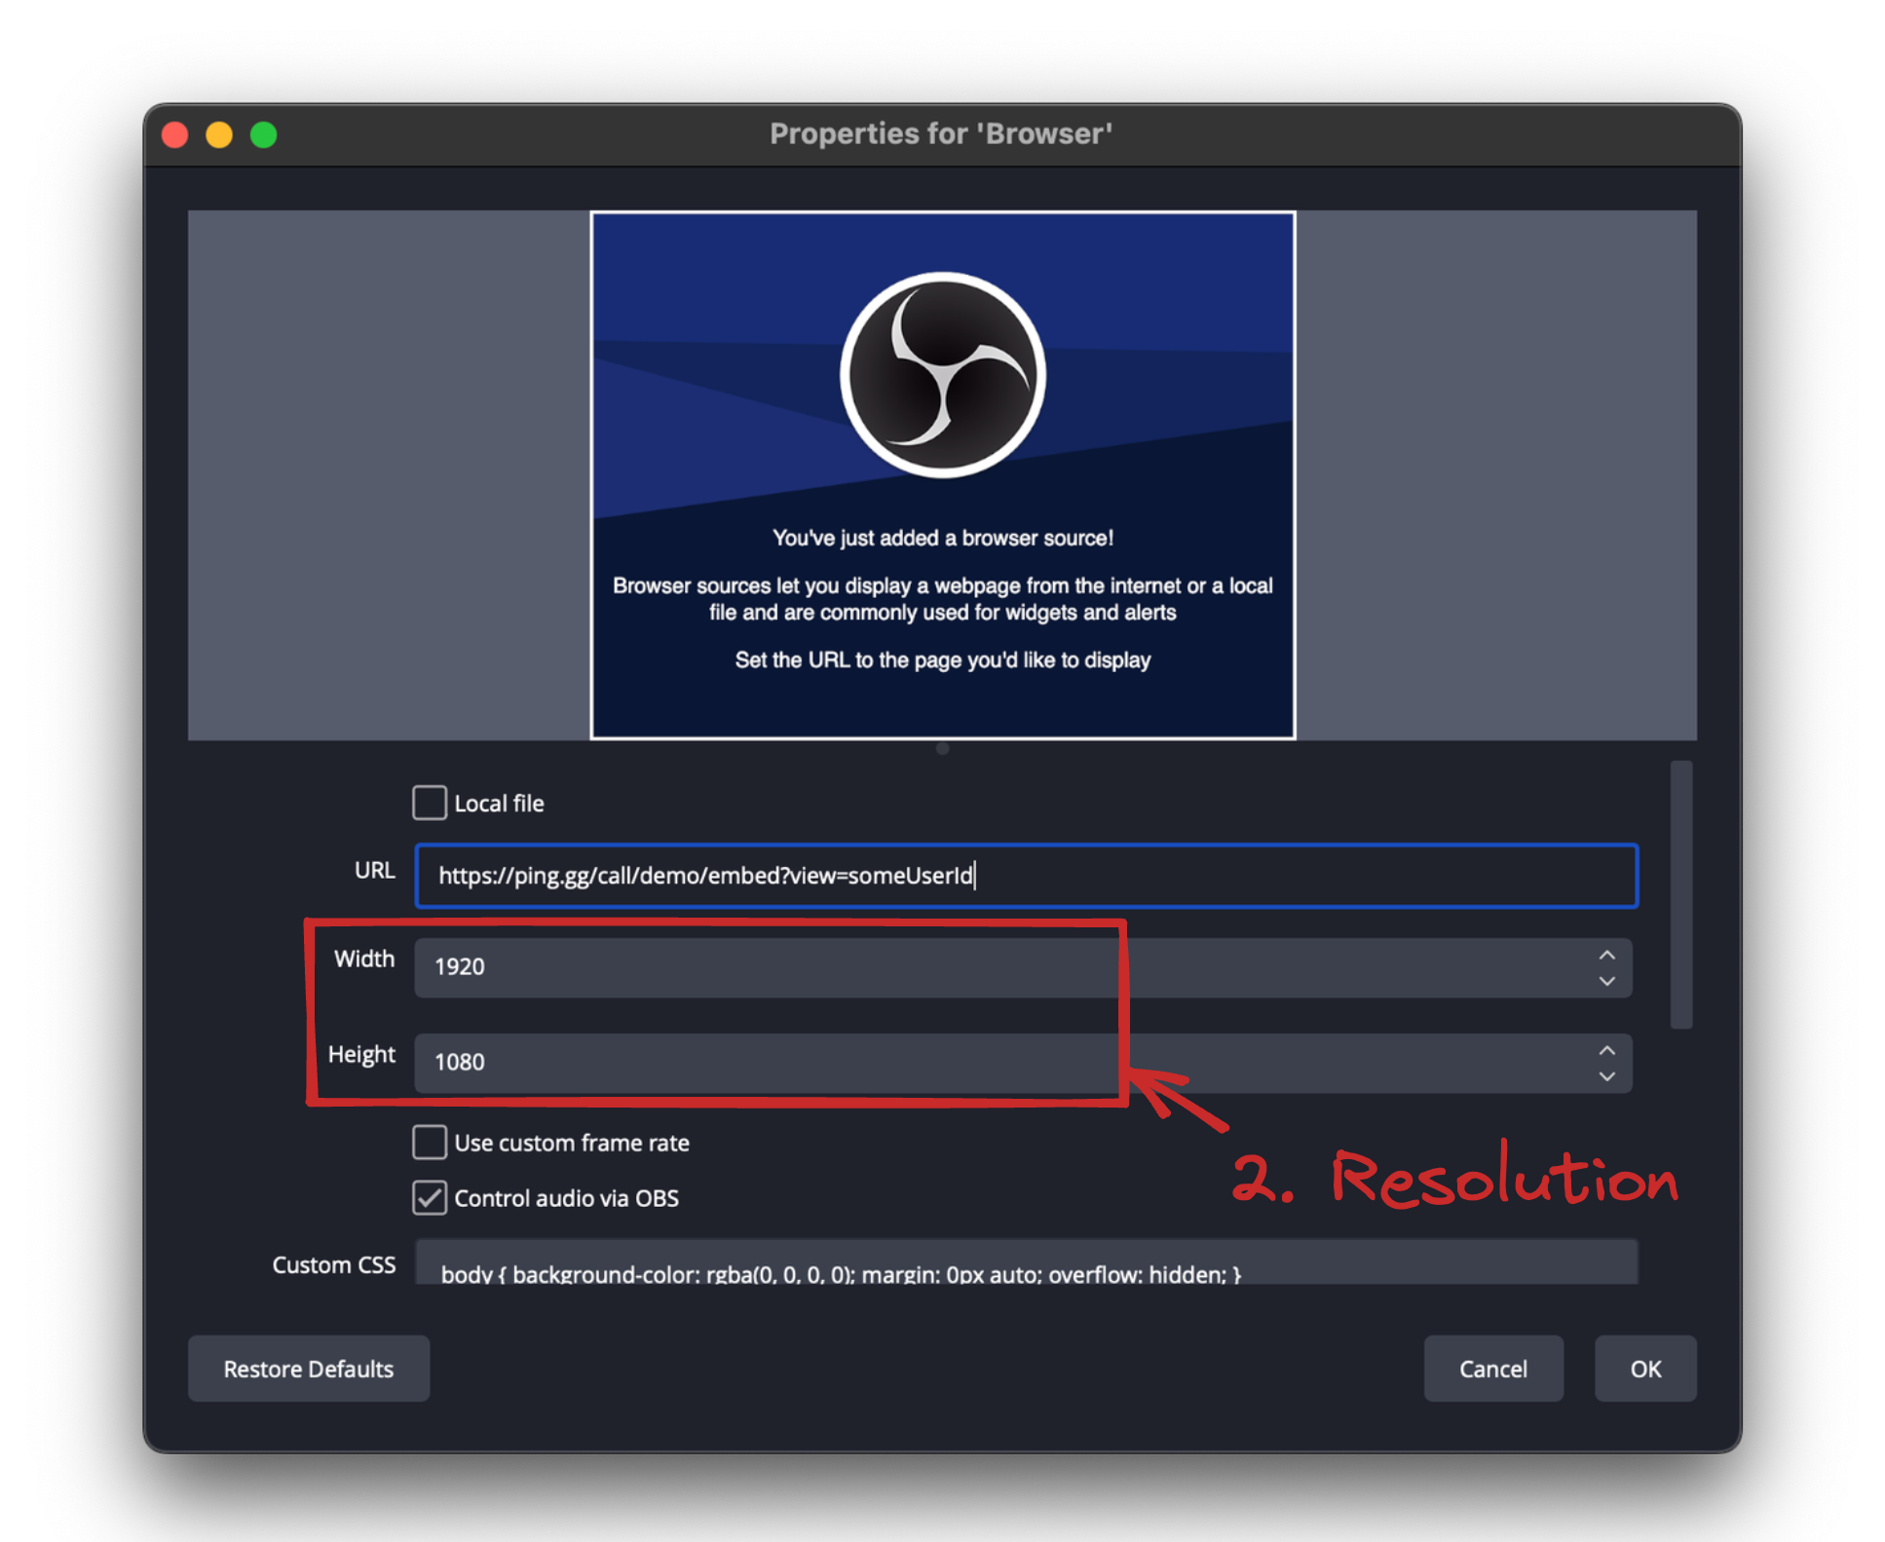The width and height of the screenshot is (1885, 1542).
Task: Decrement Height using the down arrow
Action: click(1606, 1077)
